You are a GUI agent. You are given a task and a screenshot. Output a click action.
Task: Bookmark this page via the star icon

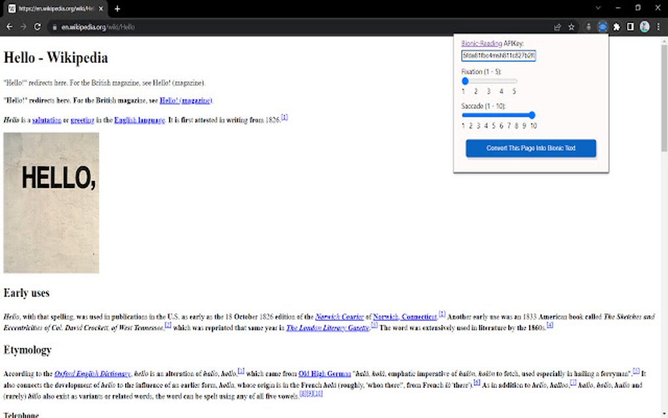click(572, 27)
